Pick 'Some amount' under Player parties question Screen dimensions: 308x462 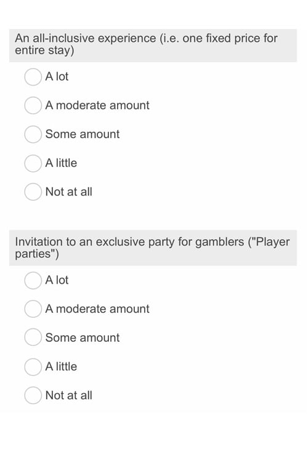coord(33,338)
